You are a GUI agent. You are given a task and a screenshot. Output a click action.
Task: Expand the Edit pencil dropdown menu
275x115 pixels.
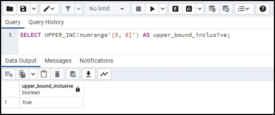click(50, 9)
